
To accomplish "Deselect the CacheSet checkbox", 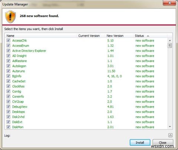I will click(8, 81).
